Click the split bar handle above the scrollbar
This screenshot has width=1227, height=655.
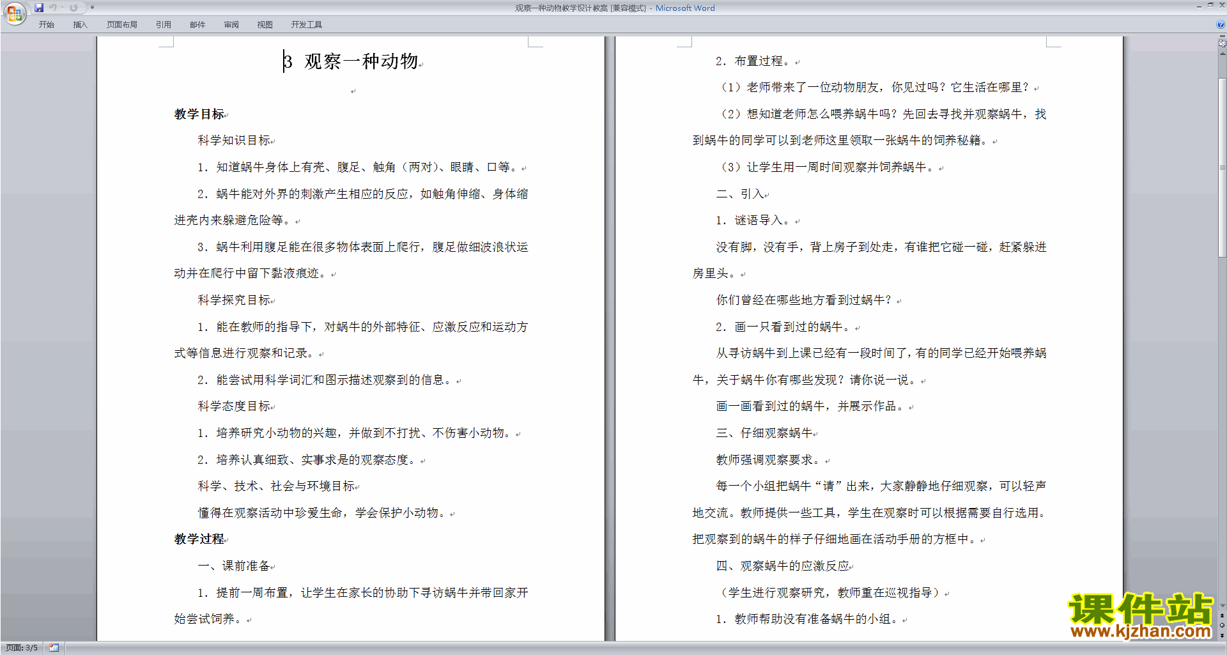[x=1222, y=37]
